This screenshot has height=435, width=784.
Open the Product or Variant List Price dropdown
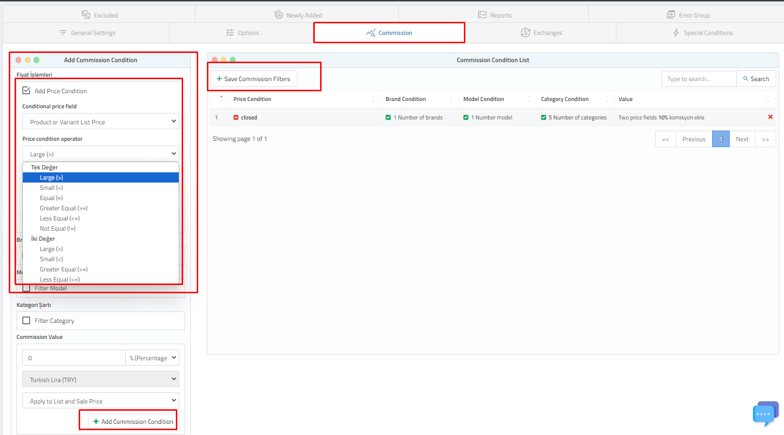tap(101, 121)
